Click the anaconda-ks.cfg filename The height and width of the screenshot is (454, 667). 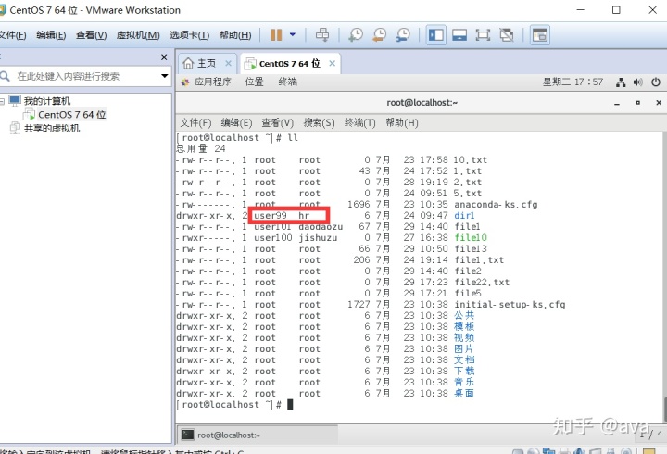pyautogui.click(x=496, y=205)
